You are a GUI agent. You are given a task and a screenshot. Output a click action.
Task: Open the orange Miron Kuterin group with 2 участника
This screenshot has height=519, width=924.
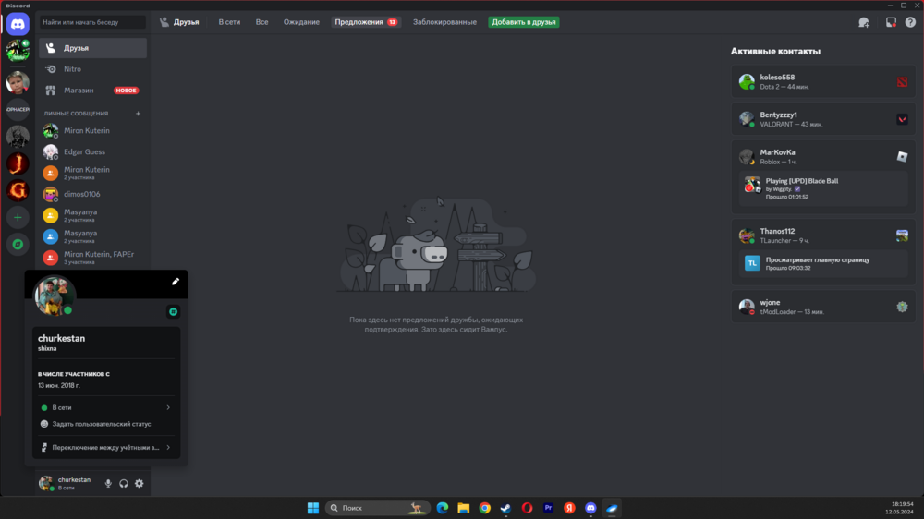coord(93,174)
